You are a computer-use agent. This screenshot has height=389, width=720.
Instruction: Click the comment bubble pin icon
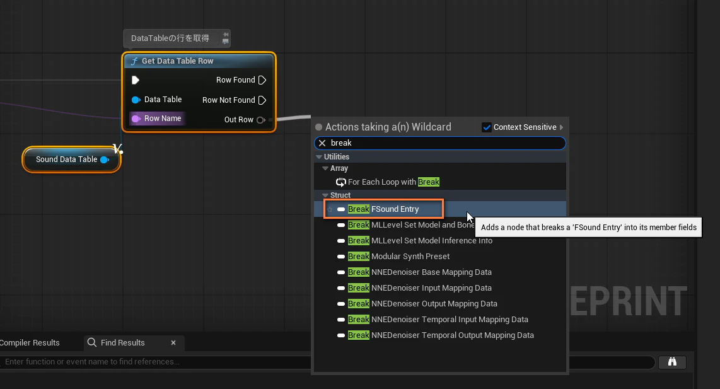click(x=226, y=35)
